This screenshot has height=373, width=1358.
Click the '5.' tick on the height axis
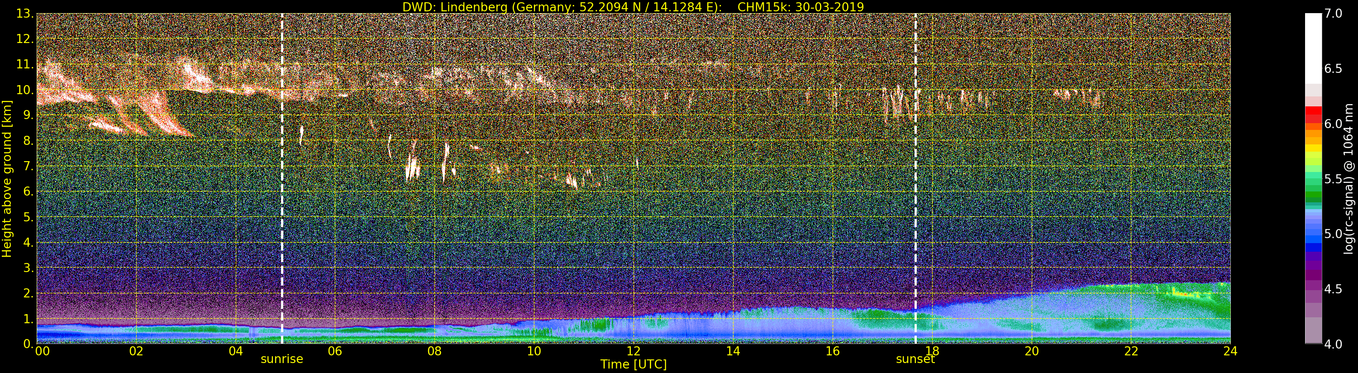click(x=28, y=217)
